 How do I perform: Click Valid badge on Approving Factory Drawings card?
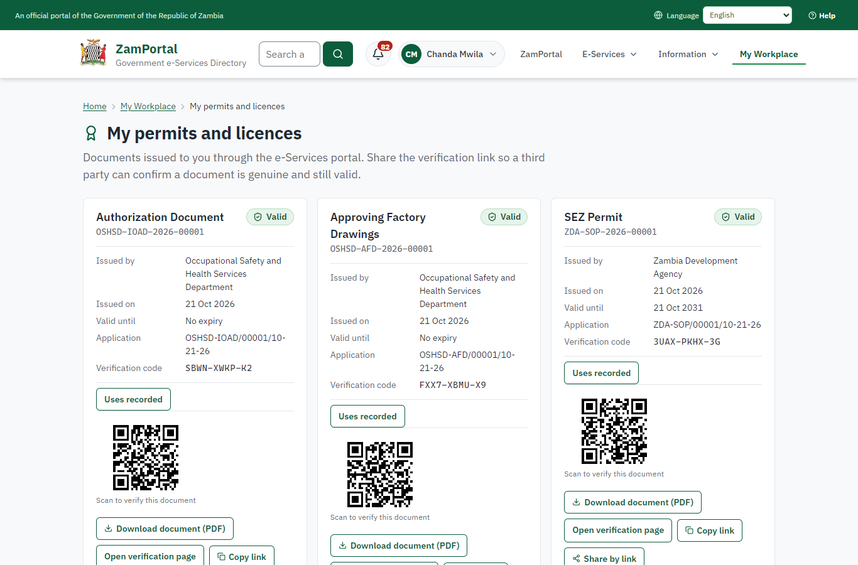click(x=504, y=217)
